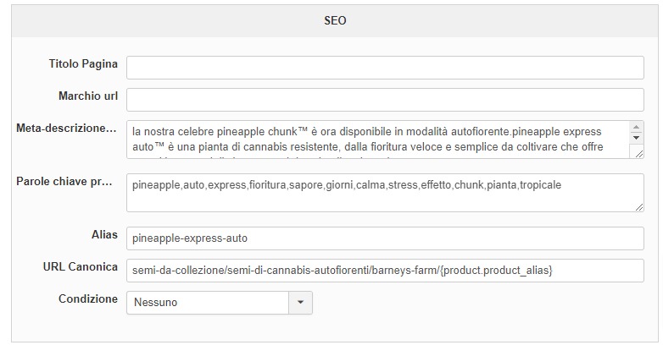Click into the Marchio url field
The width and height of the screenshot is (663, 345).
tap(385, 100)
